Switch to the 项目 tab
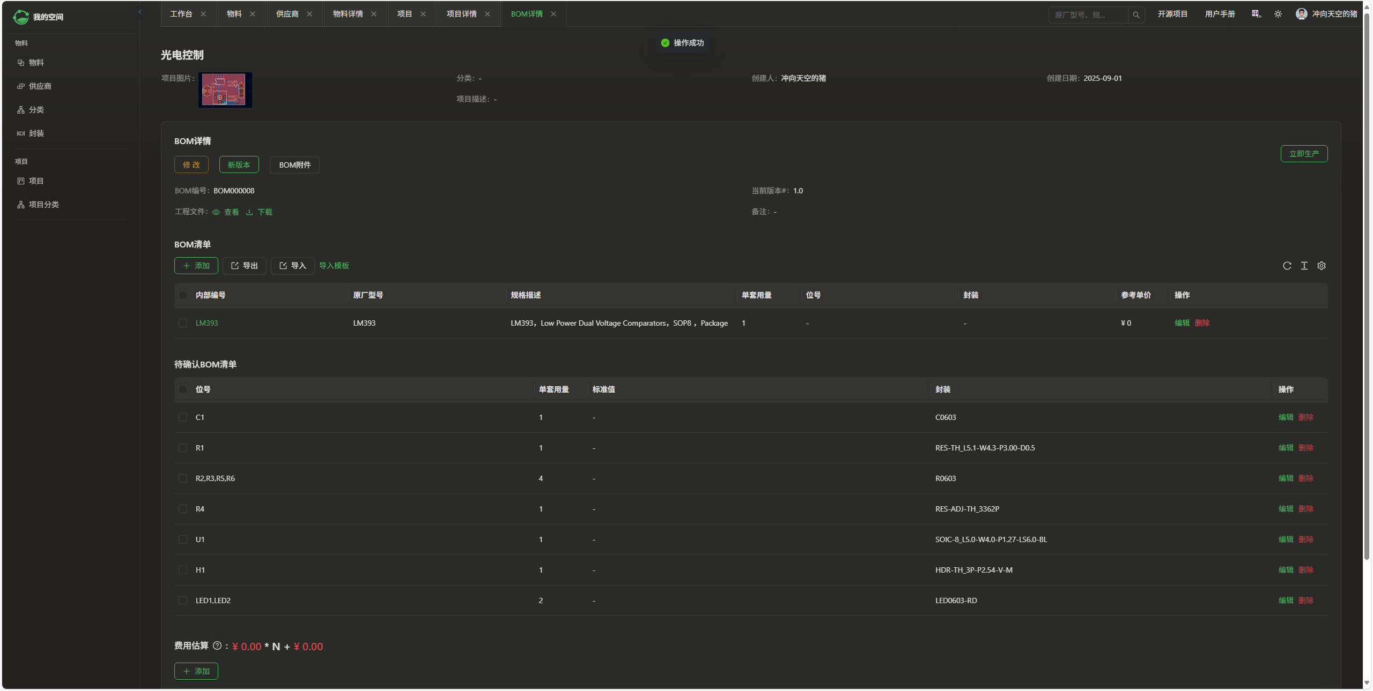The image size is (1373, 691). pos(405,14)
